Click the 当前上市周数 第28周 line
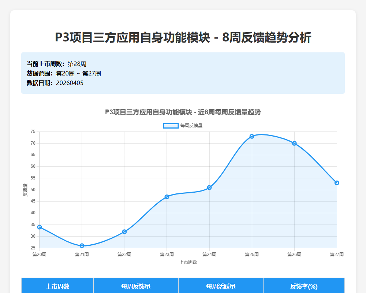 [56, 64]
